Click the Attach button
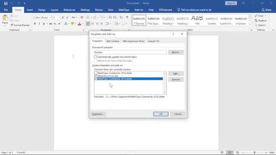276x155 pixels. coord(176,52)
